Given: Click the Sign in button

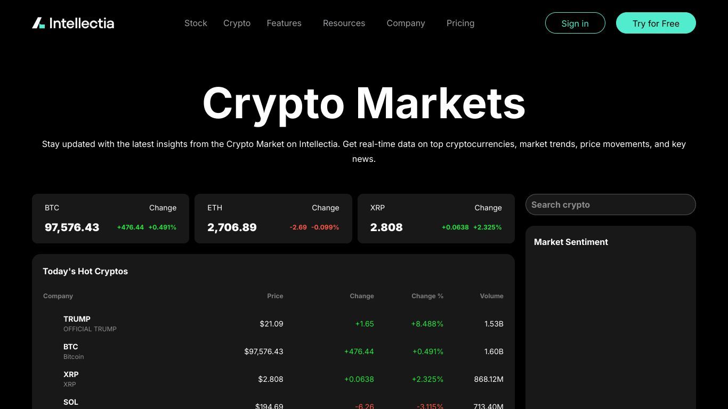Looking at the screenshot, I should (575, 23).
